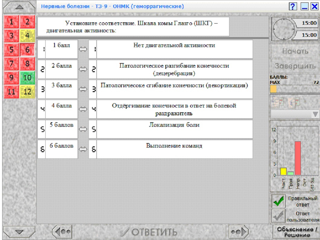Select '1 балл' left item
The image size is (320, 240).
[x=58, y=49]
